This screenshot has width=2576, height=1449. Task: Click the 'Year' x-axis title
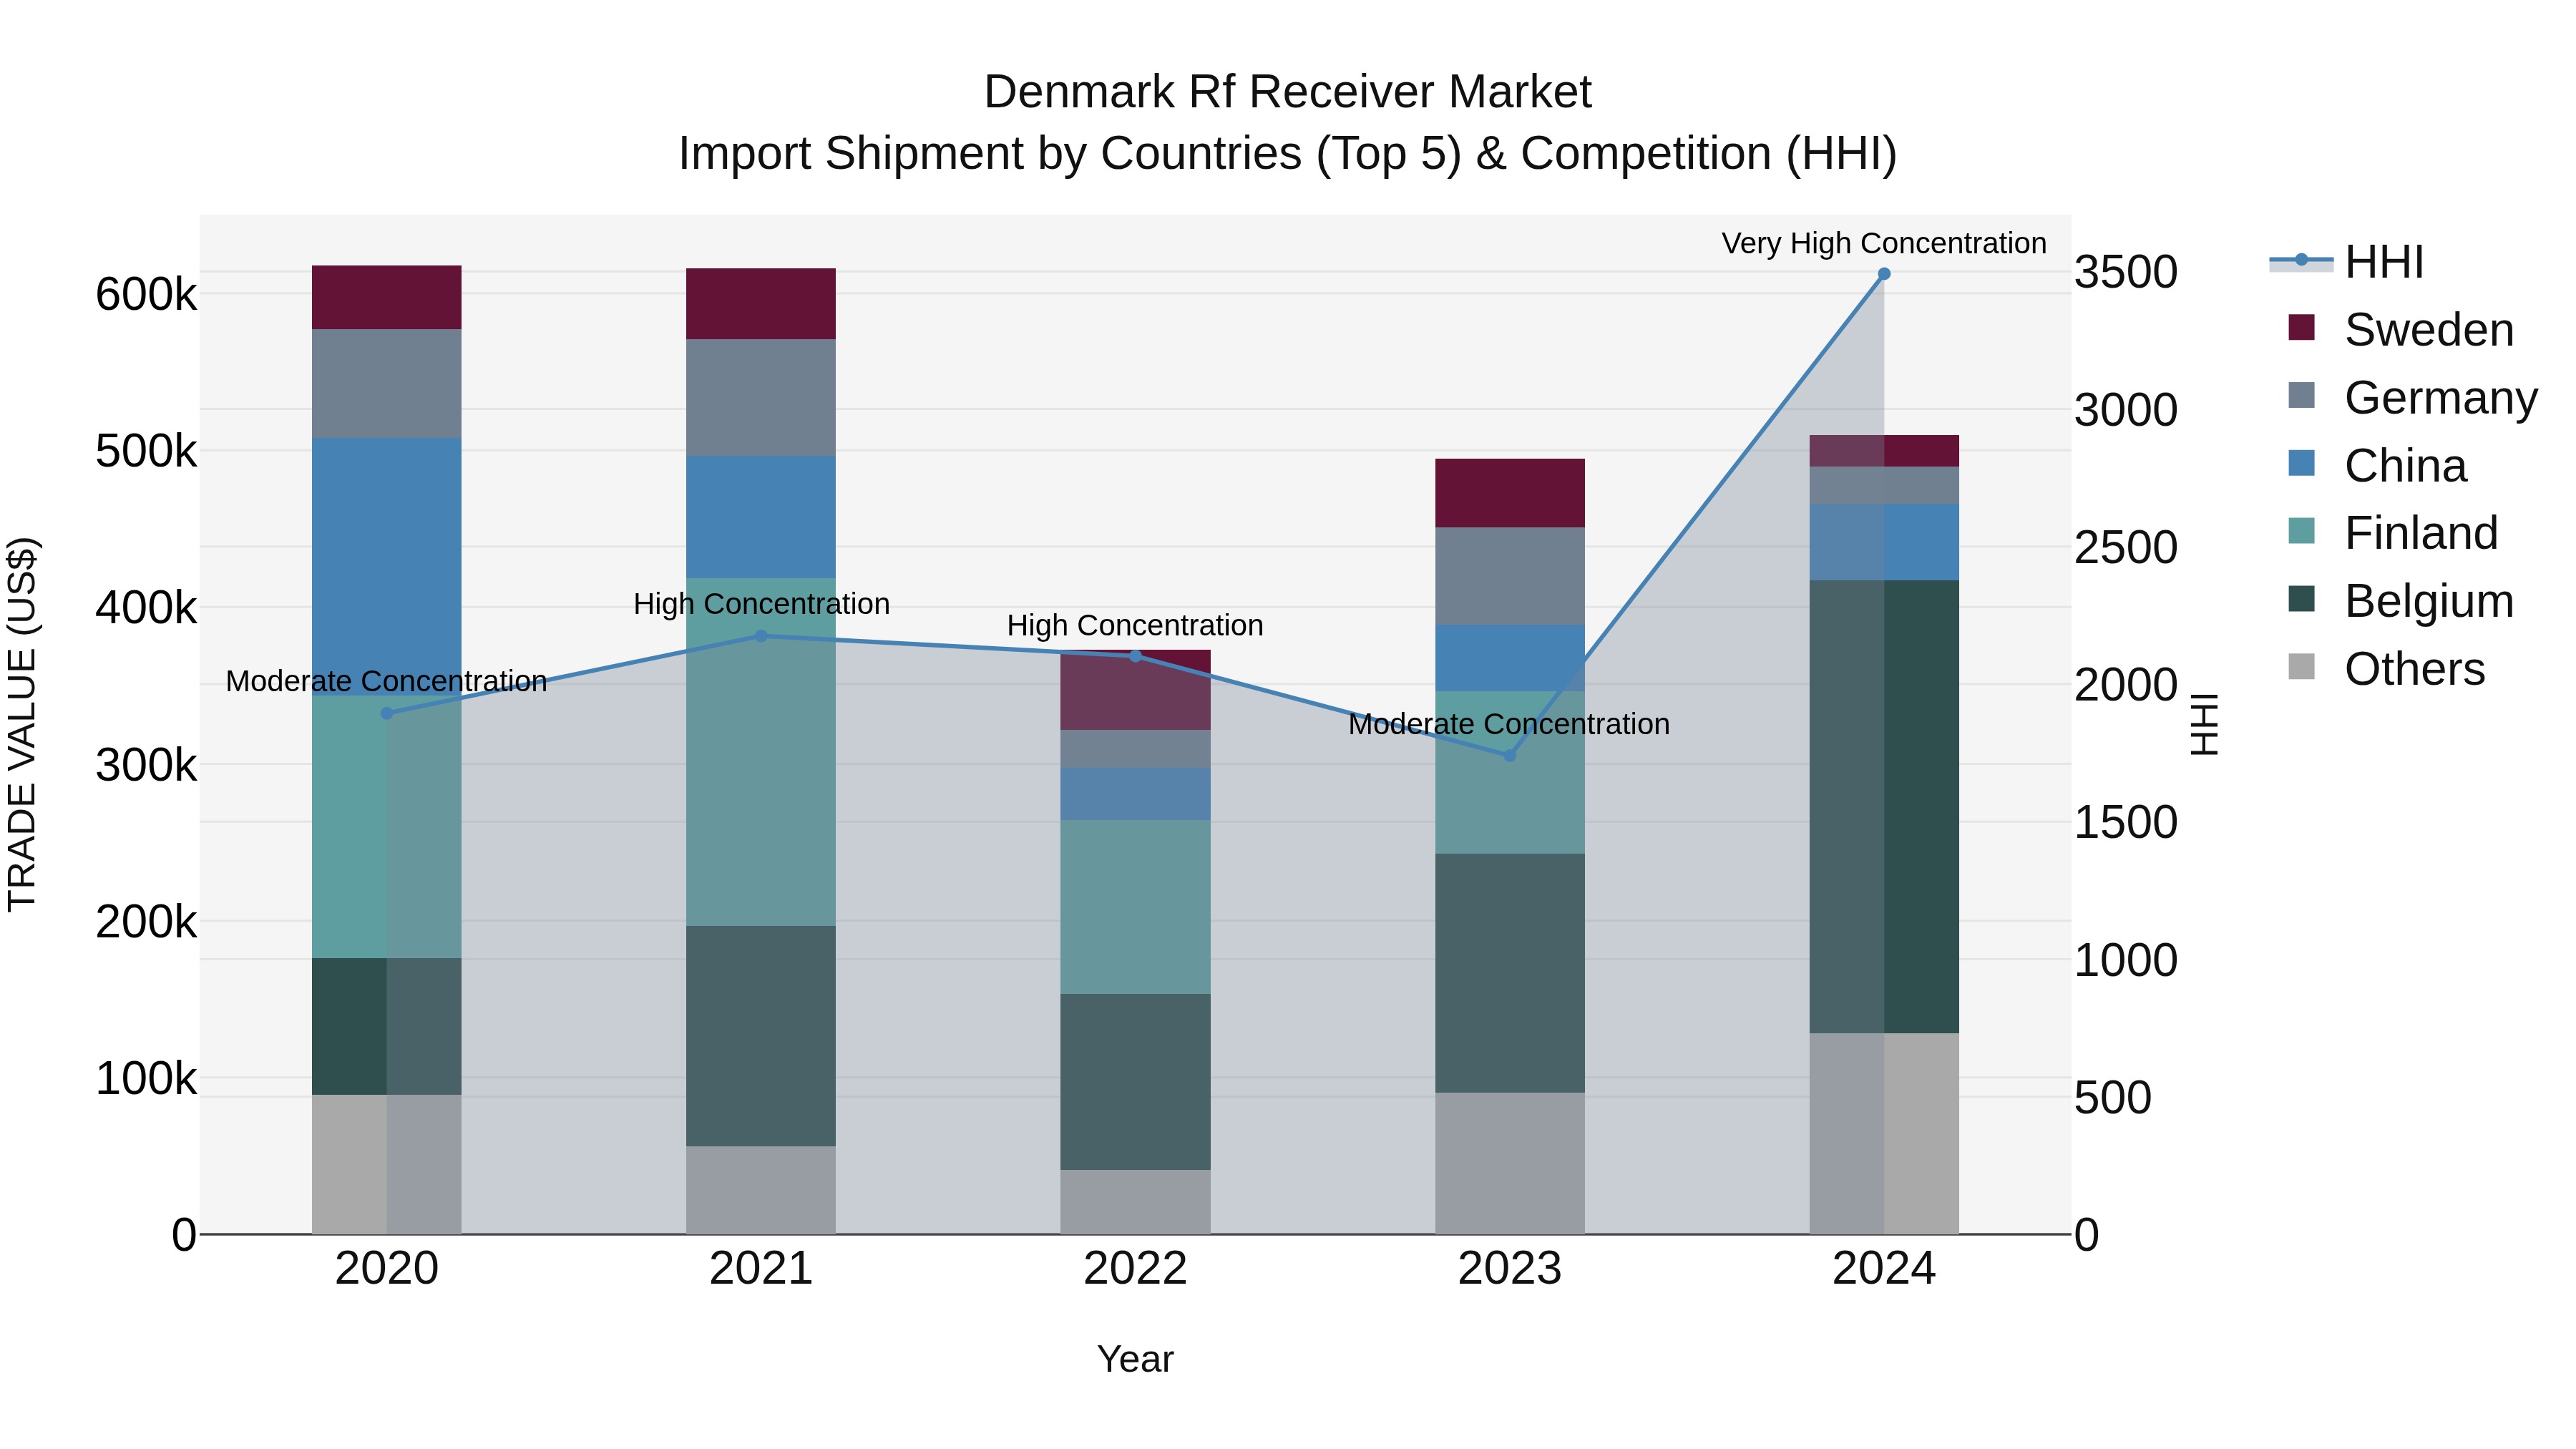1135,1359
